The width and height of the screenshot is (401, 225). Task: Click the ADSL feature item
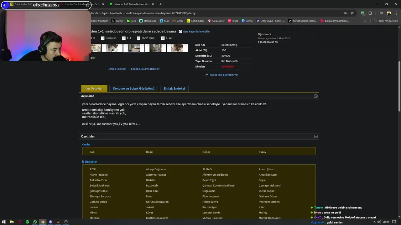93,169
